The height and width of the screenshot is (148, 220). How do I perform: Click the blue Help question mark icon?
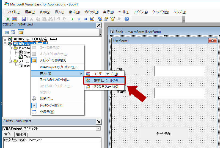[x=127, y=19]
